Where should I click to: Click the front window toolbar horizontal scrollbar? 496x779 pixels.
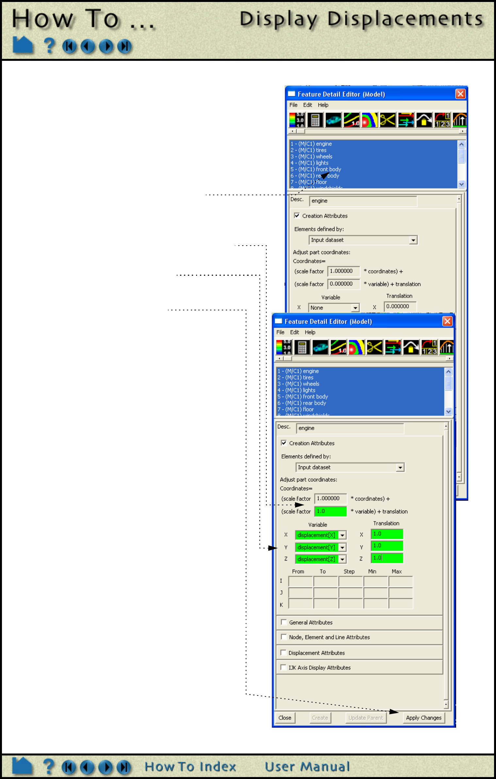click(x=364, y=358)
